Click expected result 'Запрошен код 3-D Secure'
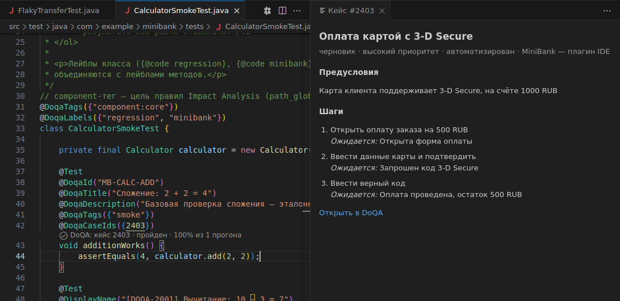 click(x=429, y=168)
